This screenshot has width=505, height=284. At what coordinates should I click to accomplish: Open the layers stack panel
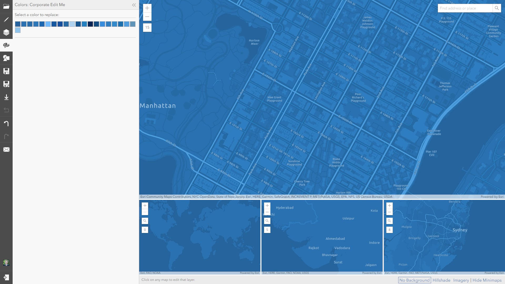coord(6,32)
